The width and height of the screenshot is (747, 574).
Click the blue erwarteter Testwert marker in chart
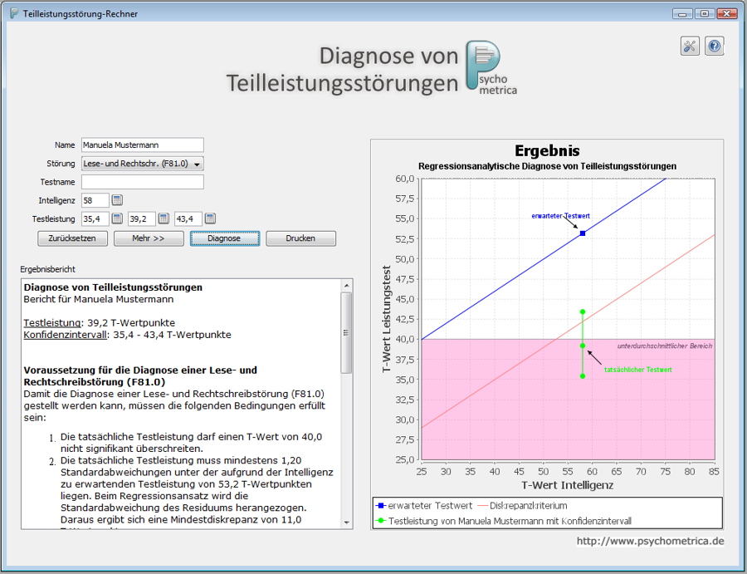click(583, 233)
